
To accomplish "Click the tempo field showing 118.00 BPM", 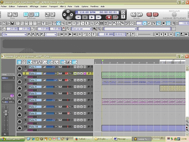I will point(87,12).
